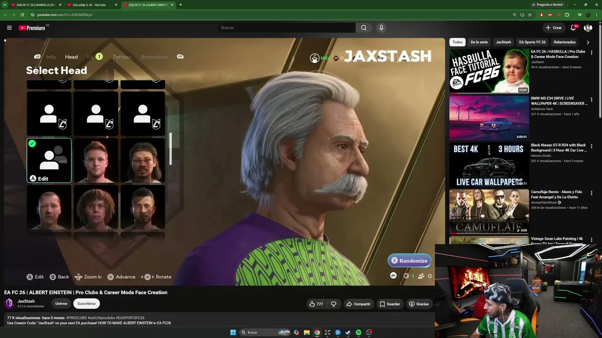This screenshot has width=602, height=338.
Task: Open the YouTube account avatar menu
Action: click(588, 28)
